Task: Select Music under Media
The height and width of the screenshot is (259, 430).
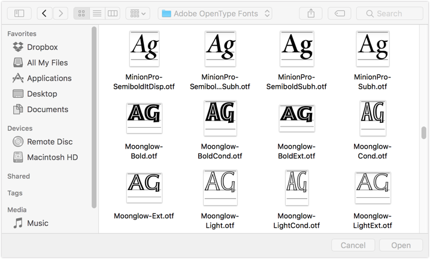Action: 38,223
